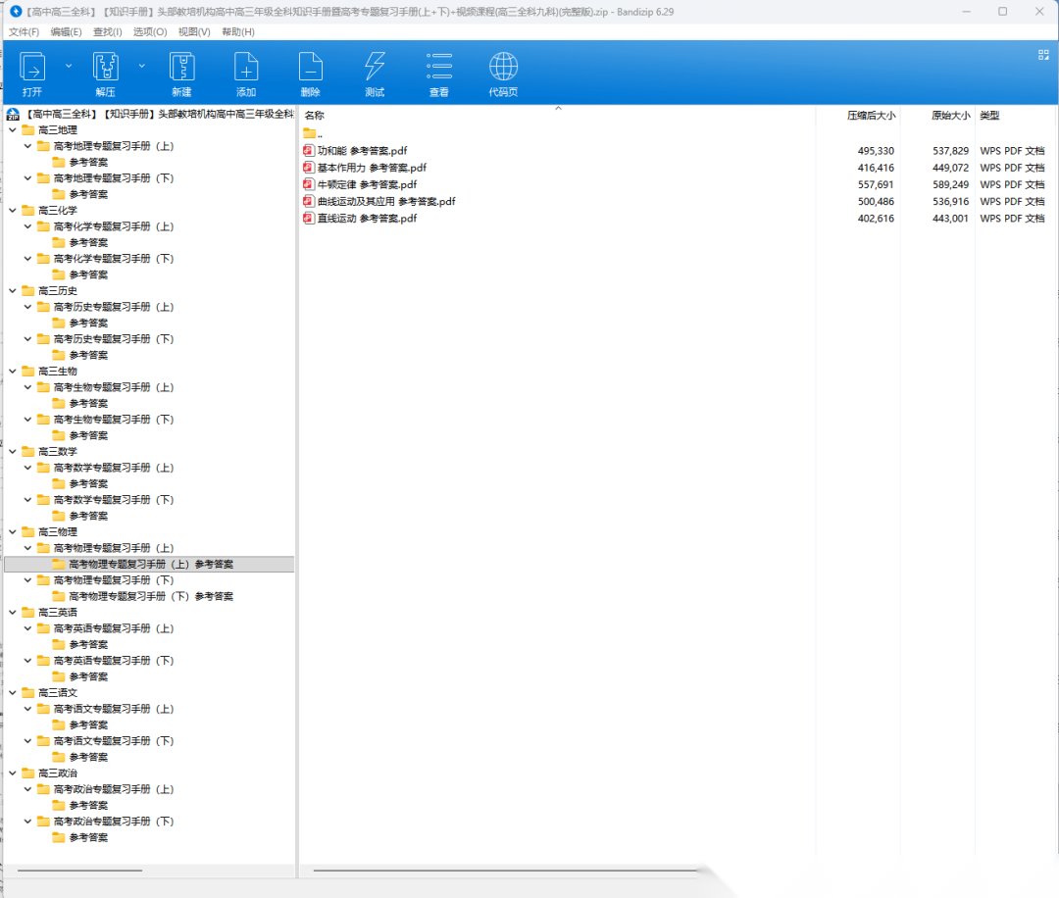Viewport: 1059px width, 898px height.
Task: Click the 打开 (Open) toolbar icon
Action: tap(32, 68)
